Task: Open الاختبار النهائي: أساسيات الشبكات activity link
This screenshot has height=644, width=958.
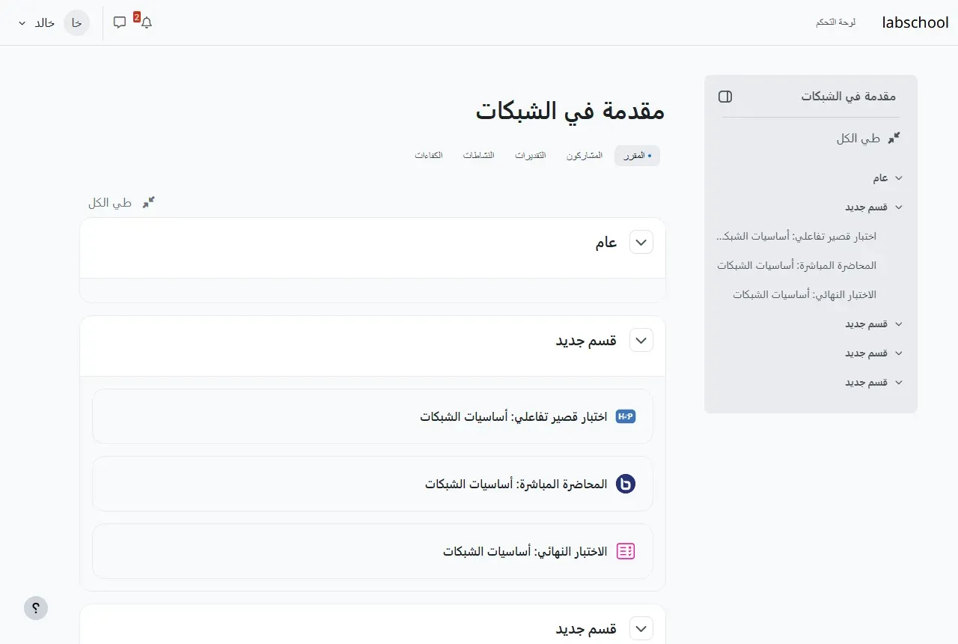Action: 525,551
